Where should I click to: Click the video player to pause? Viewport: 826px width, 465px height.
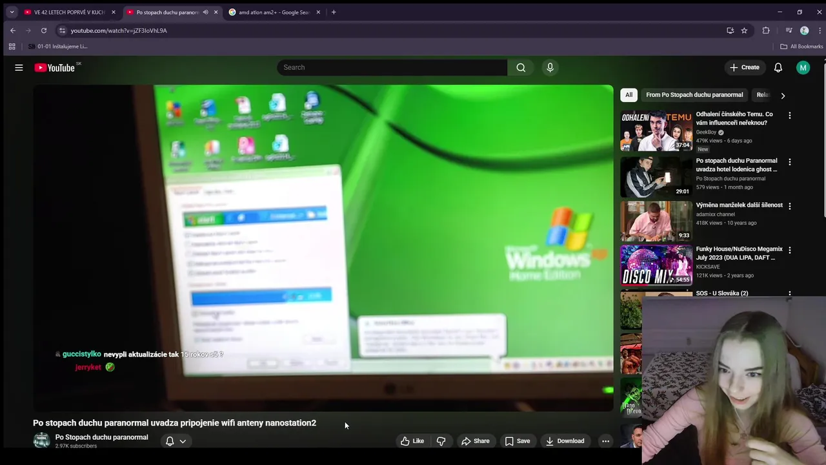tap(323, 248)
